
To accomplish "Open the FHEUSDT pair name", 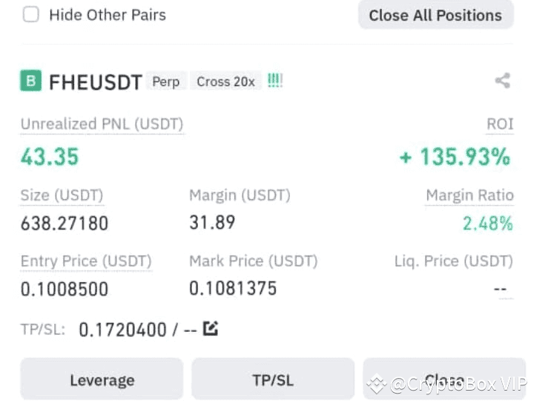I will point(96,82).
